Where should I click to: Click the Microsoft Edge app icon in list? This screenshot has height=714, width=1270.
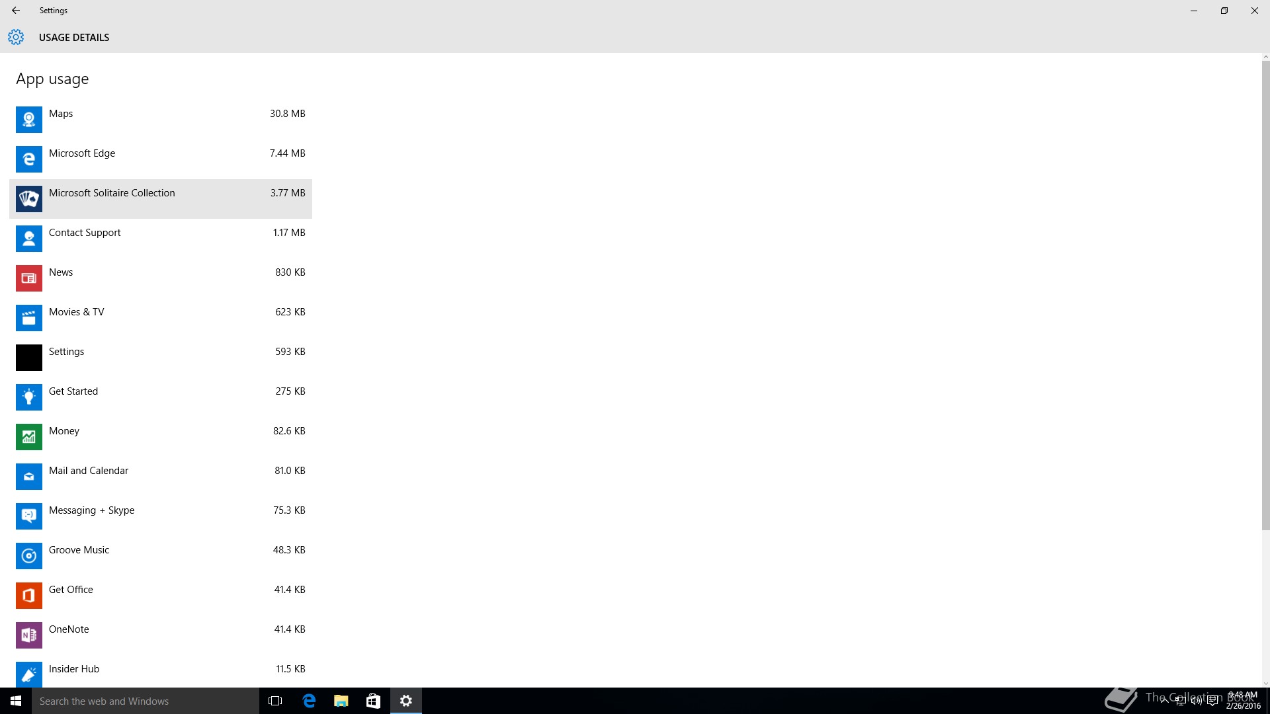[29, 159]
